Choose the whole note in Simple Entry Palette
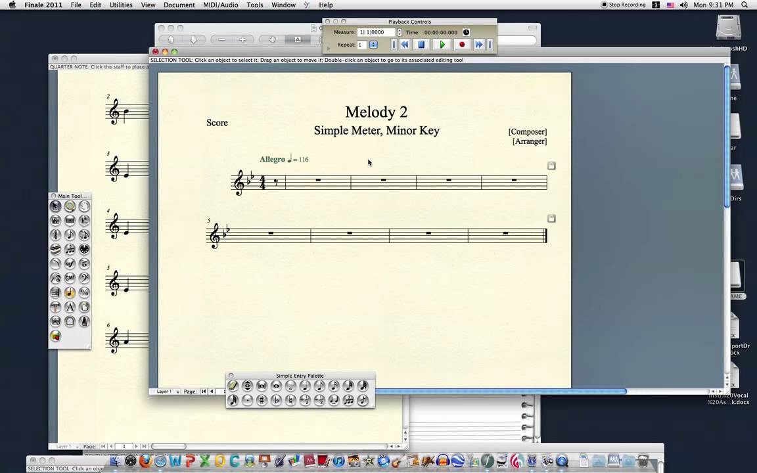This screenshot has width=757, height=473. (x=276, y=386)
